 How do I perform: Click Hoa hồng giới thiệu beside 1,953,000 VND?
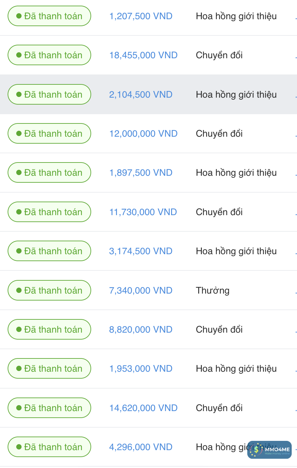(x=236, y=369)
